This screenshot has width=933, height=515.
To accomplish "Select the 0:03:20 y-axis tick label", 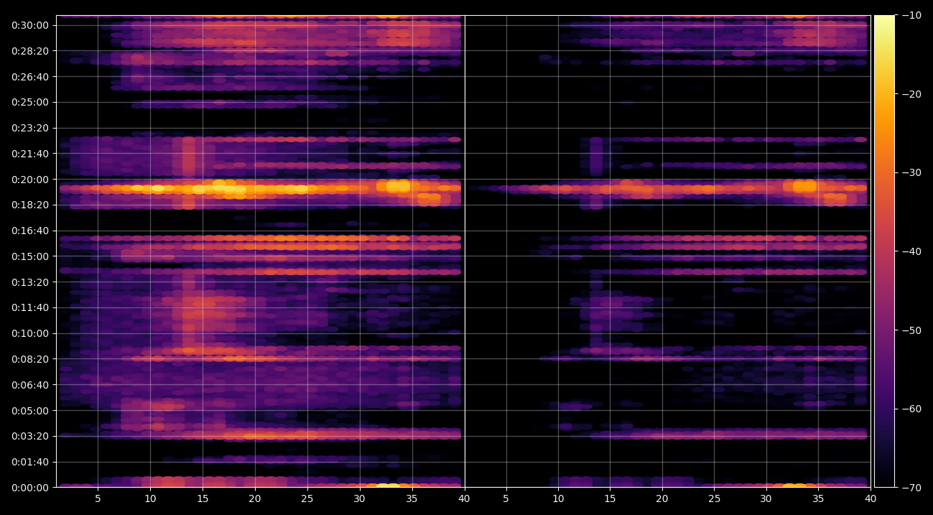I will [29, 436].
